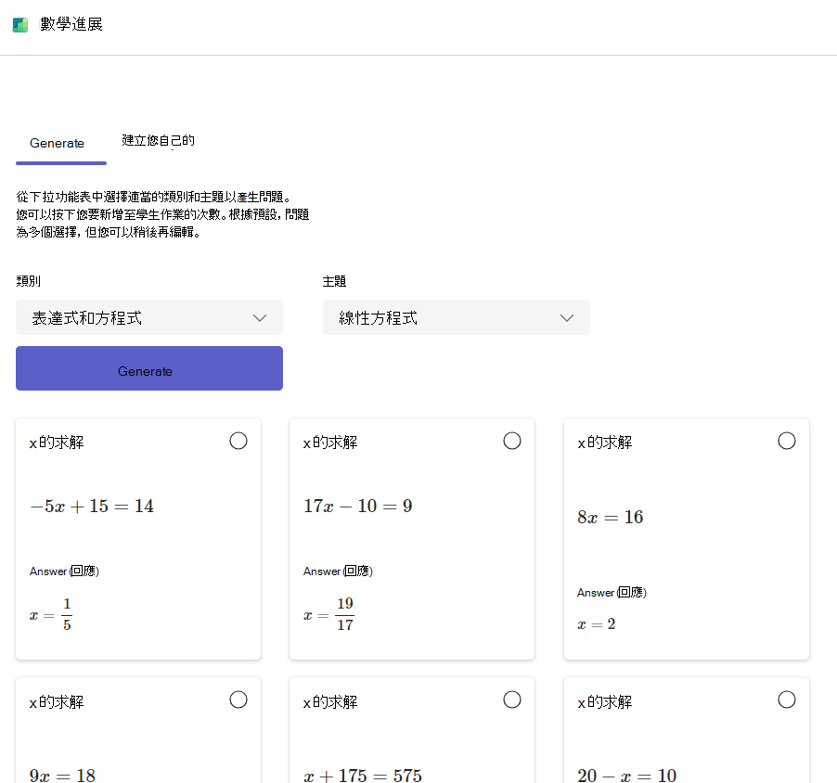This screenshot has width=837, height=783.
Task: Open the 類別 dropdown showing 表達式和方程式
Action: coord(148,317)
